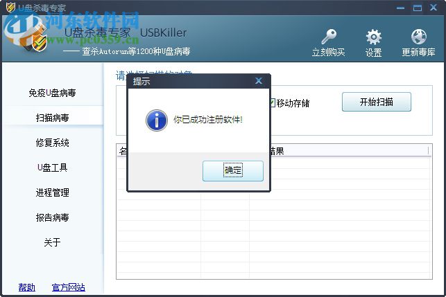Open 进程管理 in sidebar
446x297 pixels.
point(52,192)
